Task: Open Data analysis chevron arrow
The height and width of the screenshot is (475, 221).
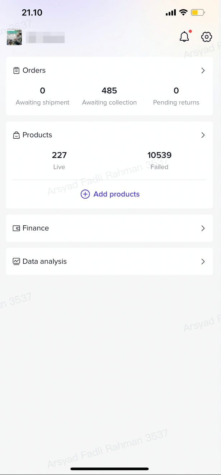Action: [203, 262]
